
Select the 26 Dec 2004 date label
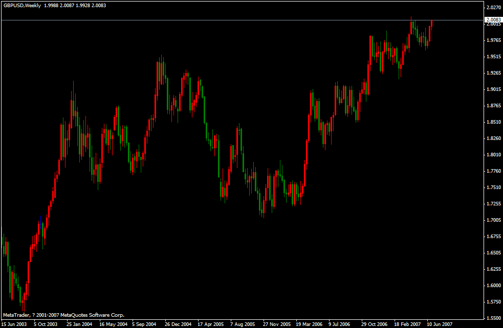tap(178, 324)
